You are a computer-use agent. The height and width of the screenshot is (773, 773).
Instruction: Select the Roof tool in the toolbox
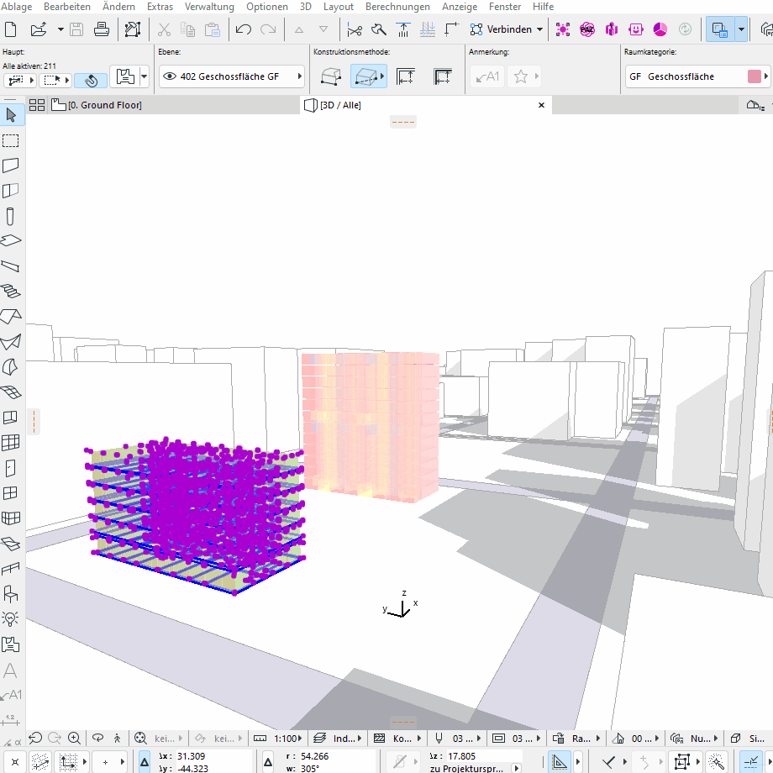coord(11,317)
